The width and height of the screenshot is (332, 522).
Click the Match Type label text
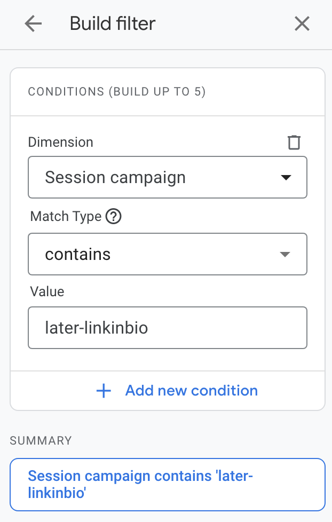(66, 216)
